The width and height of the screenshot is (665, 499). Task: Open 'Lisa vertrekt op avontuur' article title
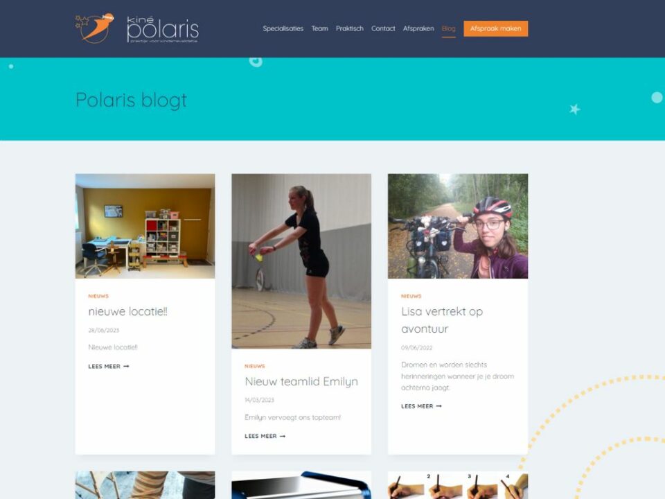442,320
